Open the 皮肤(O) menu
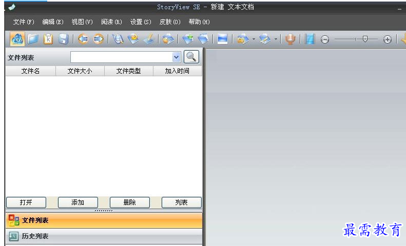 pyautogui.click(x=170, y=22)
